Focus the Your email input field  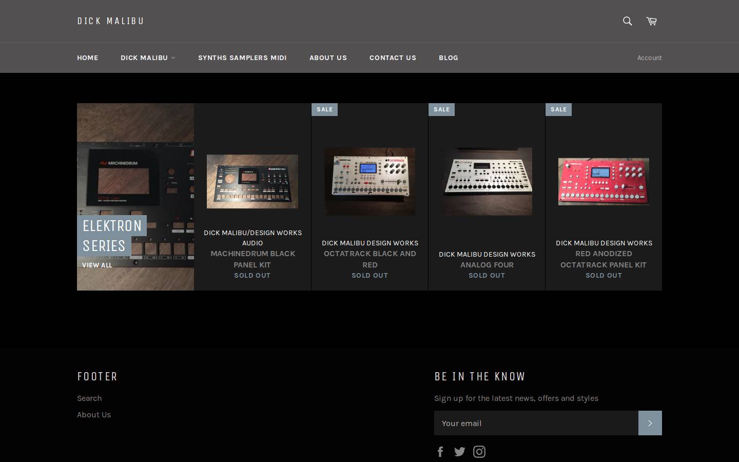coord(536,423)
